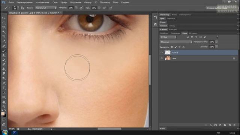
Task: Open brush flow slider dropdown
Action: click(x=99, y=8)
